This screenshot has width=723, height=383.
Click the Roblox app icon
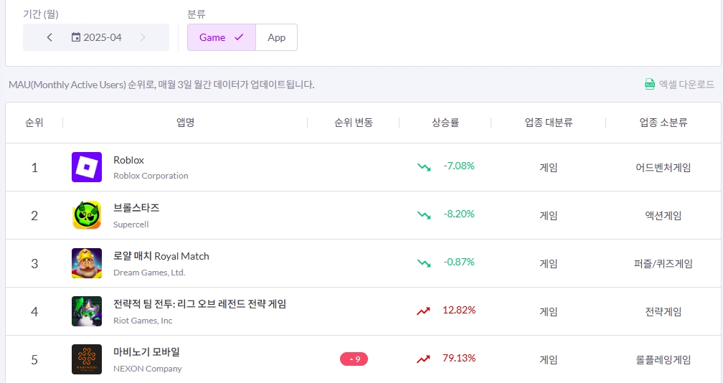coord(87,167)
